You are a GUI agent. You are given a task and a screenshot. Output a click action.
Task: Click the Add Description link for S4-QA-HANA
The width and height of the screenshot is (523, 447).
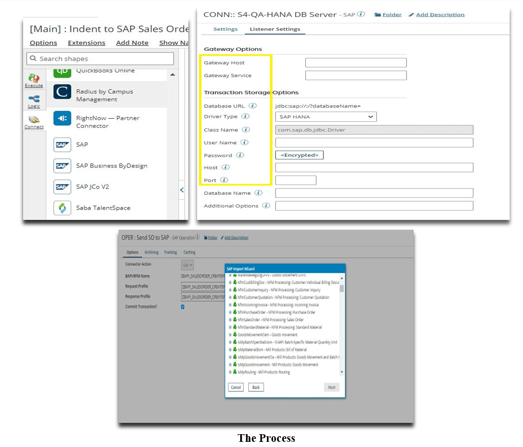[x=440, y=15]
